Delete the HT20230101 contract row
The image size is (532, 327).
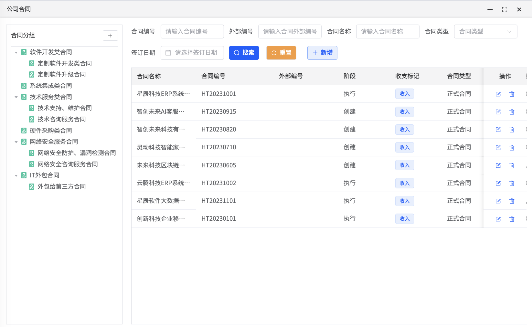(512, 219)
